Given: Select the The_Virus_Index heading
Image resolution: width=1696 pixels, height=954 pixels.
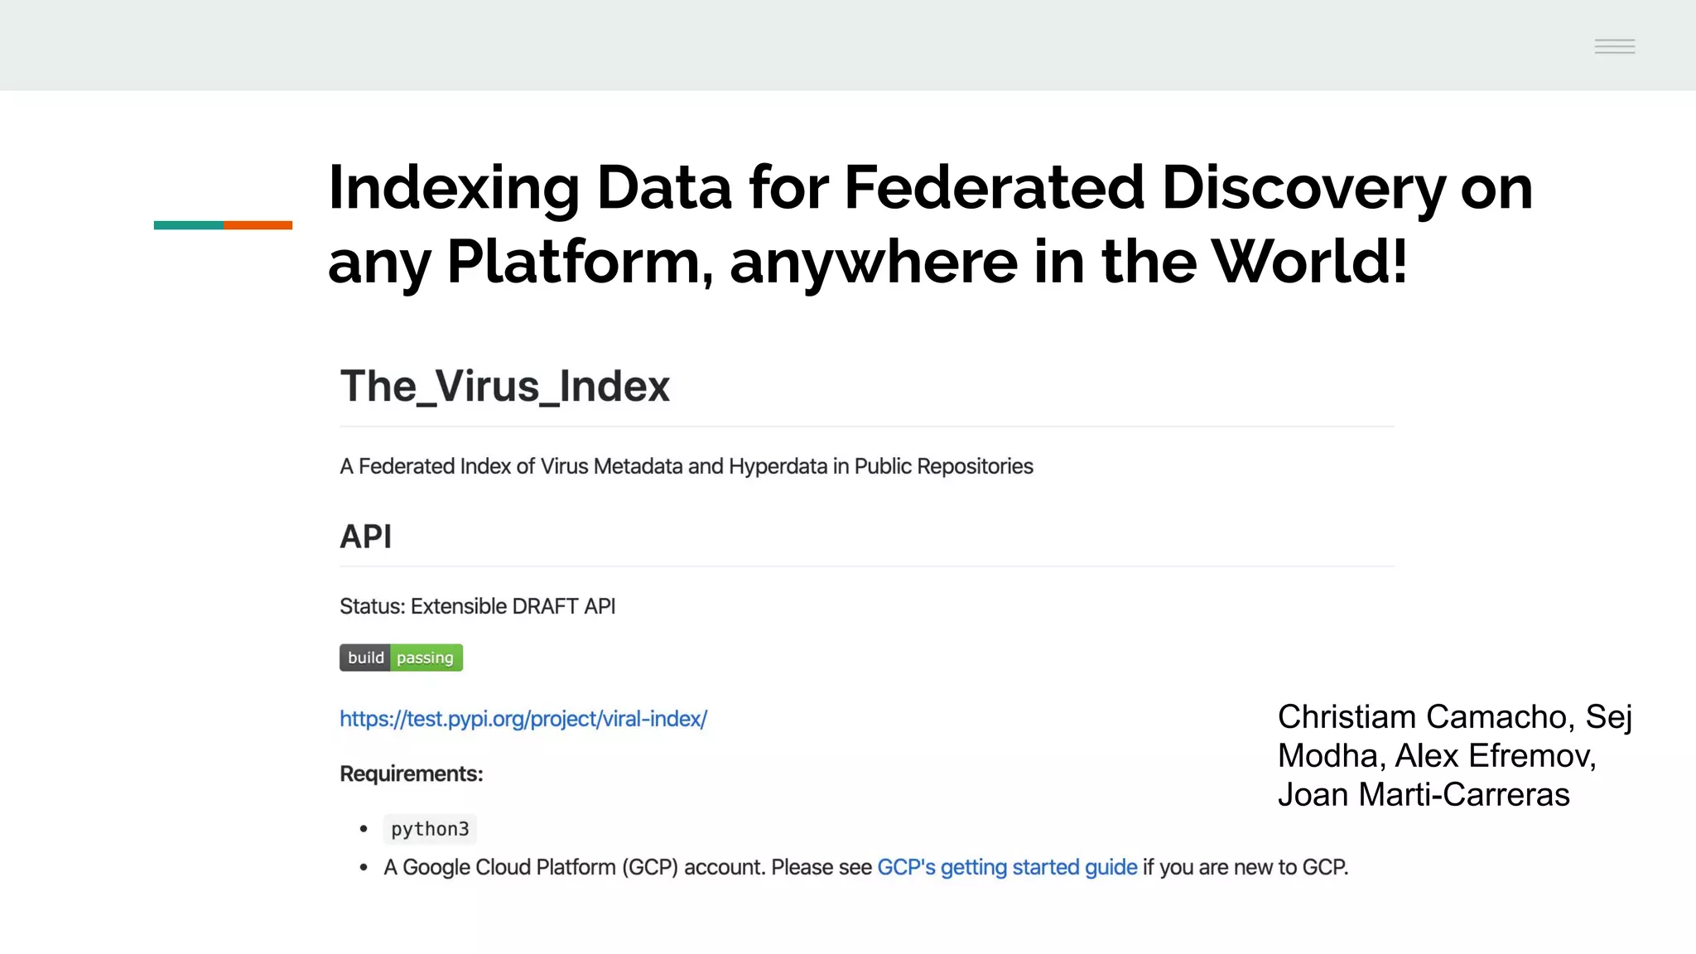Looking at the screenshot, I should point(504,386).
